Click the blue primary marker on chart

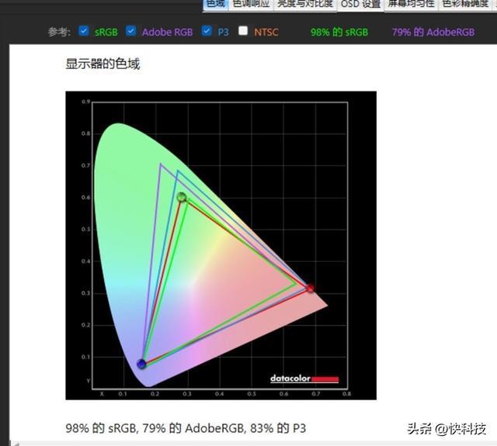(x=141, y=364)
